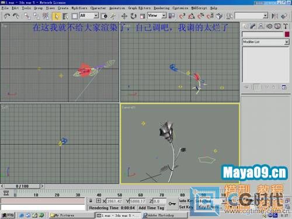The image size is (292, 219).
Task: Select the Unlink Selection tool
Action: coord(36,16)
